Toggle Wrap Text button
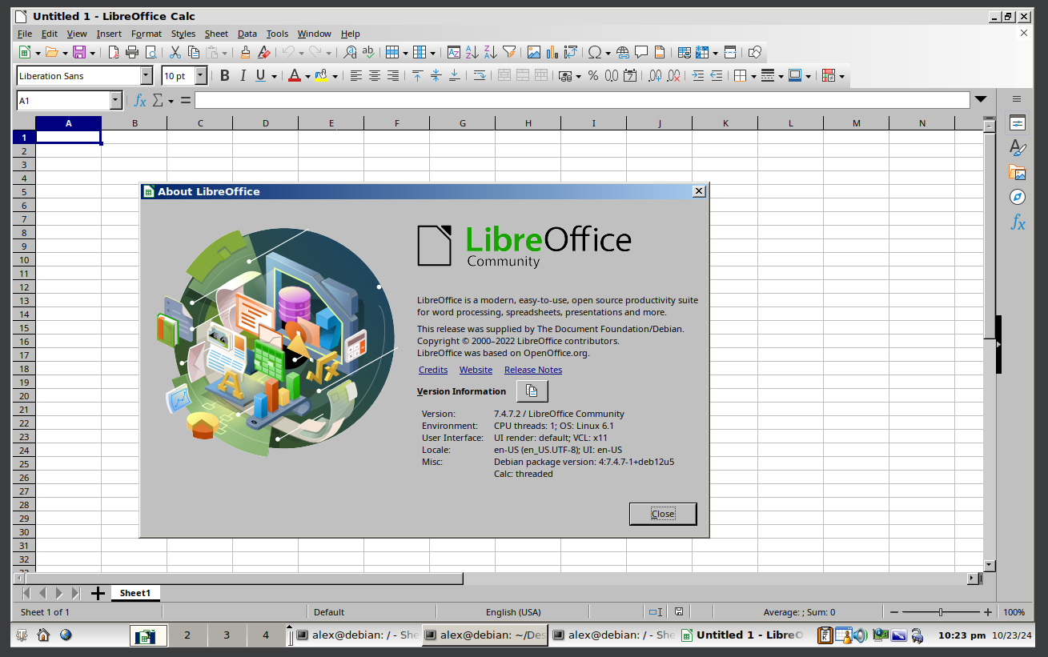 480,76
